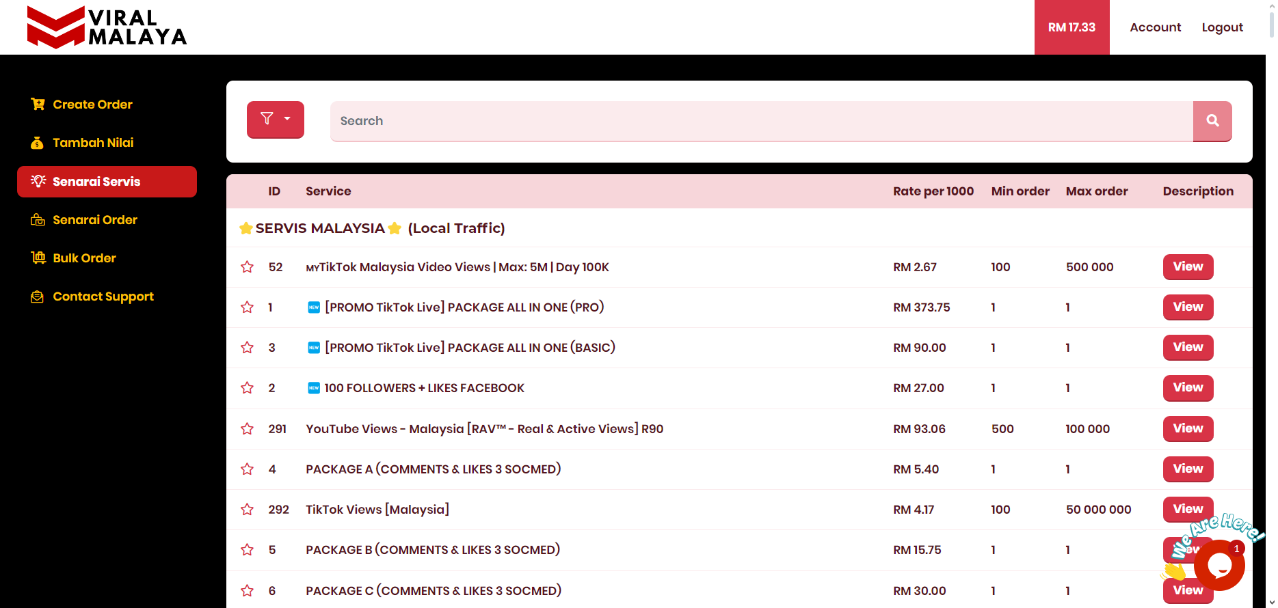Viewport: 1278px width, 608px height.
Task: Click rate RM 2.67
Action: pos(914,267)
